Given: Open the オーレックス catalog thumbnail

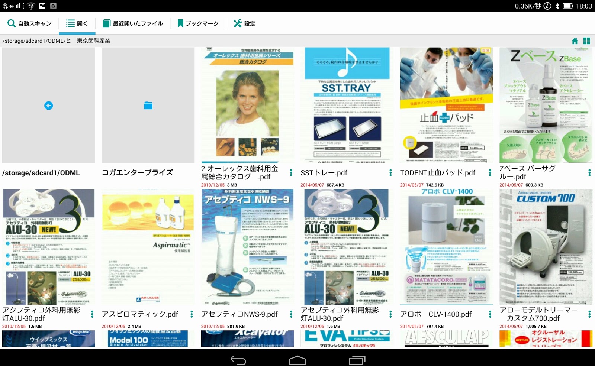Looking at the screenshot, I should click(248, 106).
